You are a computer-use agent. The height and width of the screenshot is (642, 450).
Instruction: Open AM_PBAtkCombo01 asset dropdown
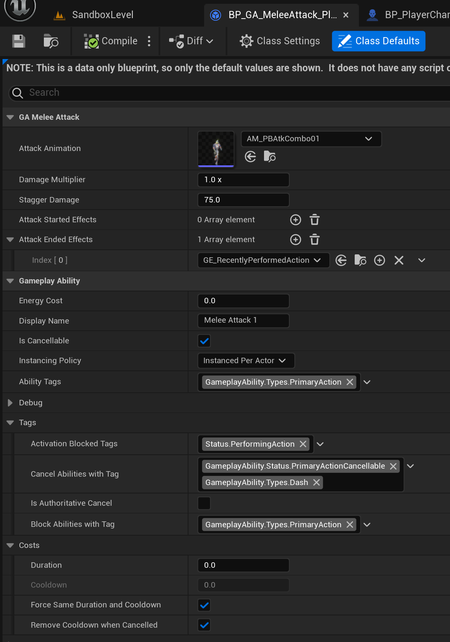[x=311, y=139]
